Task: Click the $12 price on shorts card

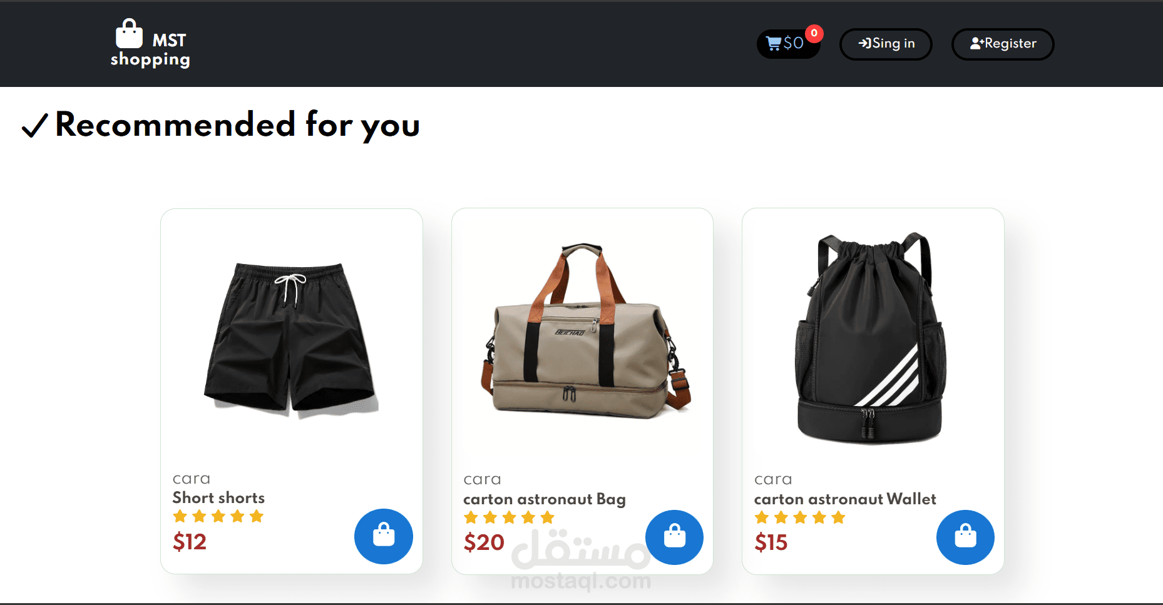Action: tap(190, 541)
